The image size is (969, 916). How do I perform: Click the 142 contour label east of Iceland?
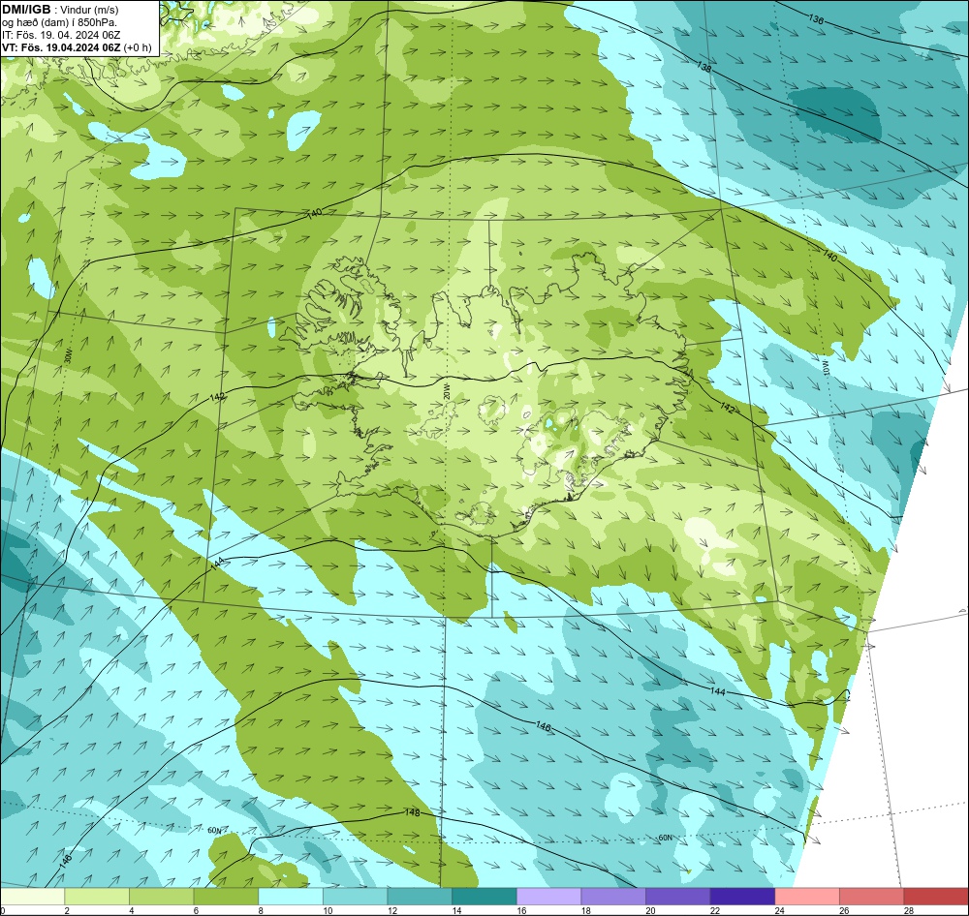tap(728, 408)
